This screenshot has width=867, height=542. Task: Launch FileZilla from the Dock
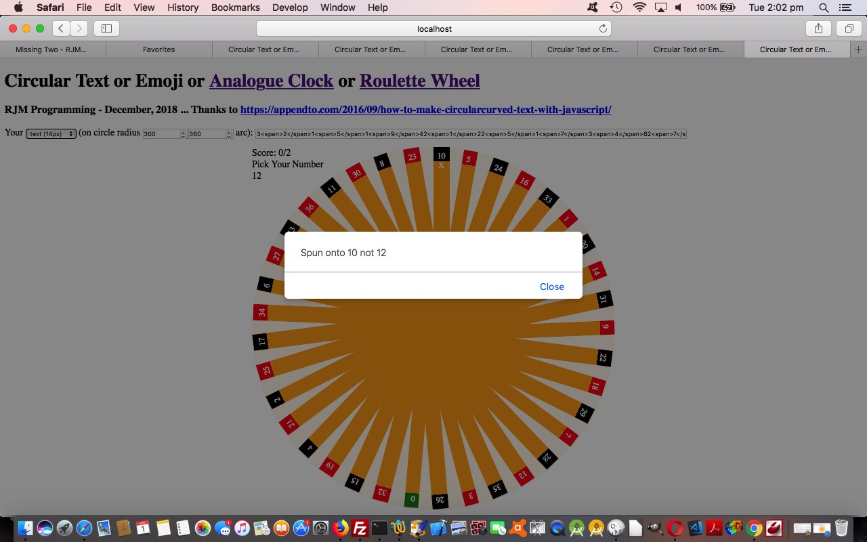[x=360, y=528]
